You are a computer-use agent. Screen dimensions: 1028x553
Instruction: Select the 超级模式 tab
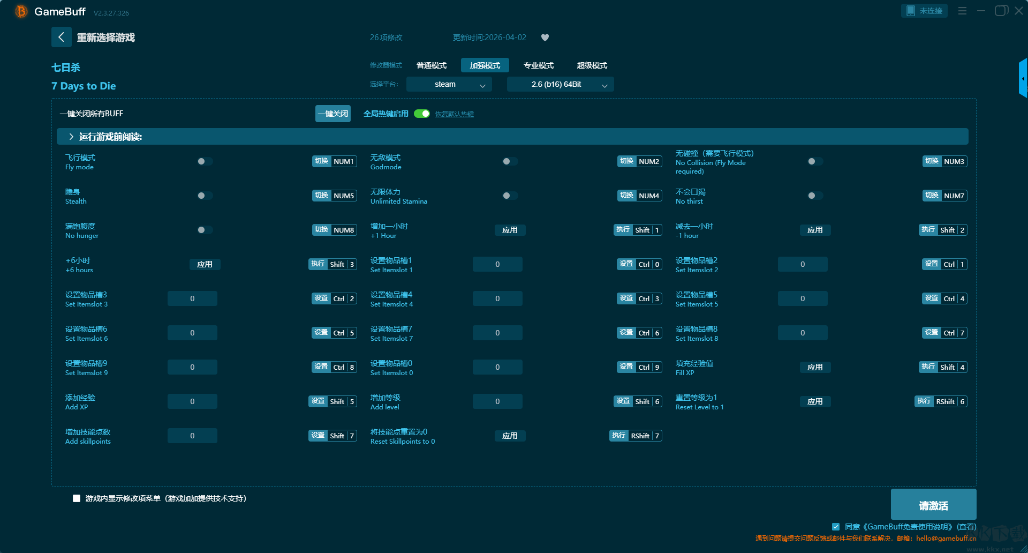pyautogui.click(x=592, y=65)
